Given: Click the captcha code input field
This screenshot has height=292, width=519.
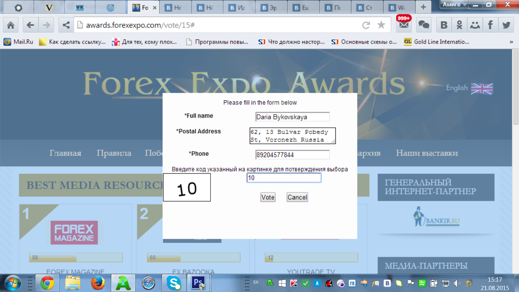Looking at the screenshot, I should click(x=284, y=178).
